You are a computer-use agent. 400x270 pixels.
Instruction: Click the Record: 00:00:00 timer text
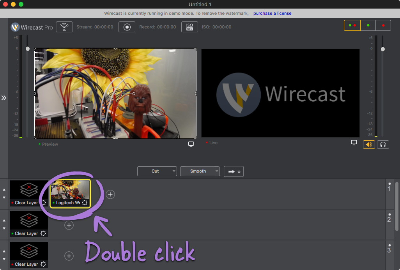pyautogui.click(x=158, y=27)
